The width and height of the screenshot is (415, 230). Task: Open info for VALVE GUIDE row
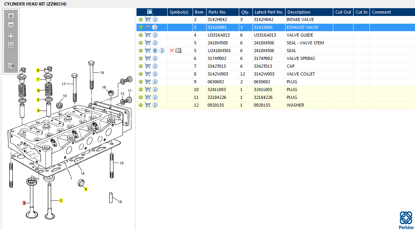point(155,35)
